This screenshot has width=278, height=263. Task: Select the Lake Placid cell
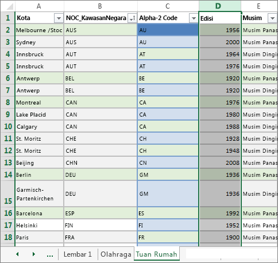coord(39,114)
